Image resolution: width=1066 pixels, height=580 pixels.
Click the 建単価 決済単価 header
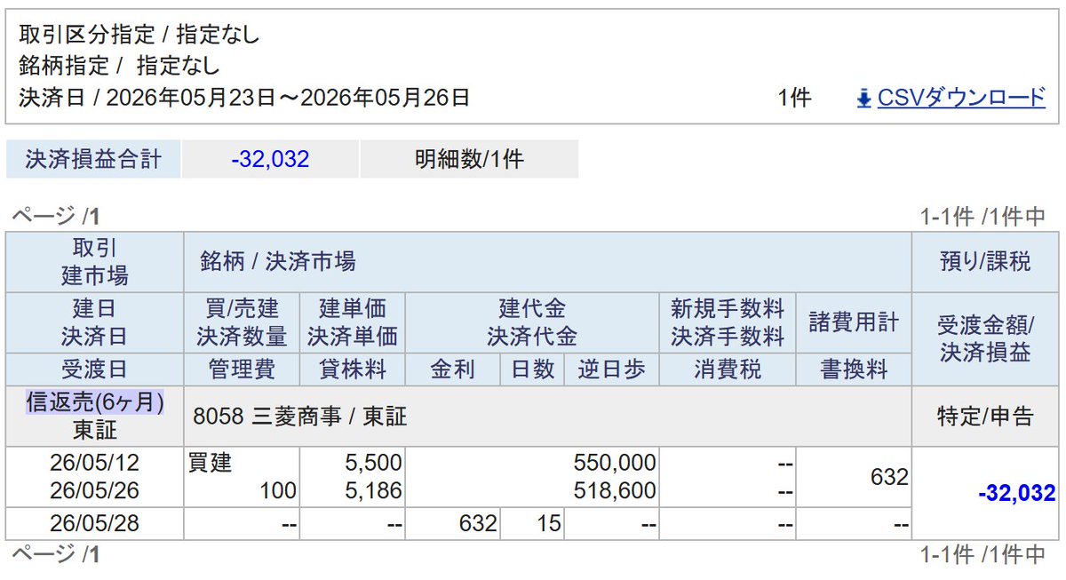(x=353, y=323)
